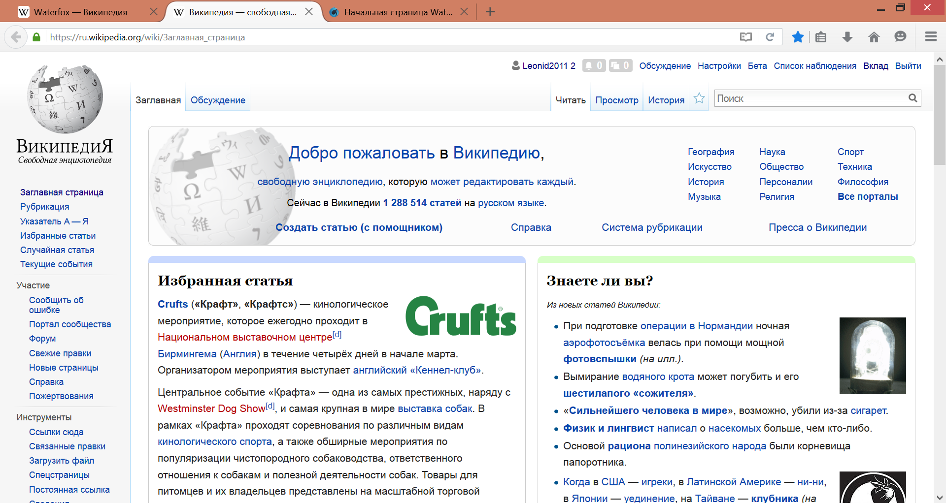This screenshot has width=946, height=503.
Task: Switch to Waterfox — Википедия tab
Action: click(80, 12)
